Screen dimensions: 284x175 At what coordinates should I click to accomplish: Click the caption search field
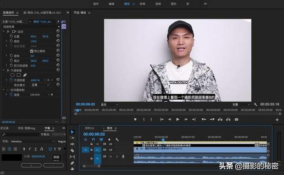point(20,134)
